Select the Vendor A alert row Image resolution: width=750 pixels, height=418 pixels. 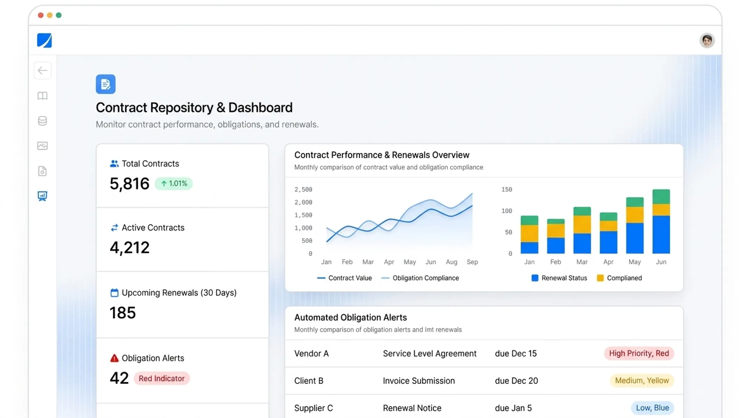point(484,354)
